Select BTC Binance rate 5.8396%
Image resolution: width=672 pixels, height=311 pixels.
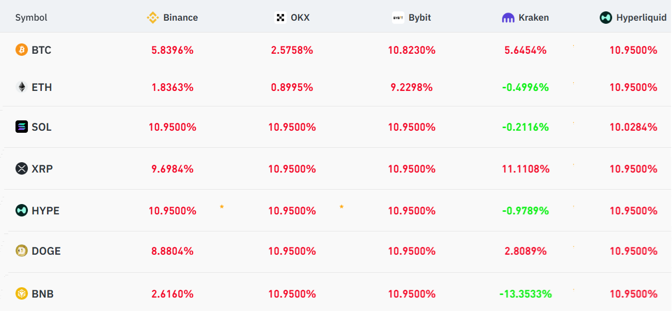[173, 50]
